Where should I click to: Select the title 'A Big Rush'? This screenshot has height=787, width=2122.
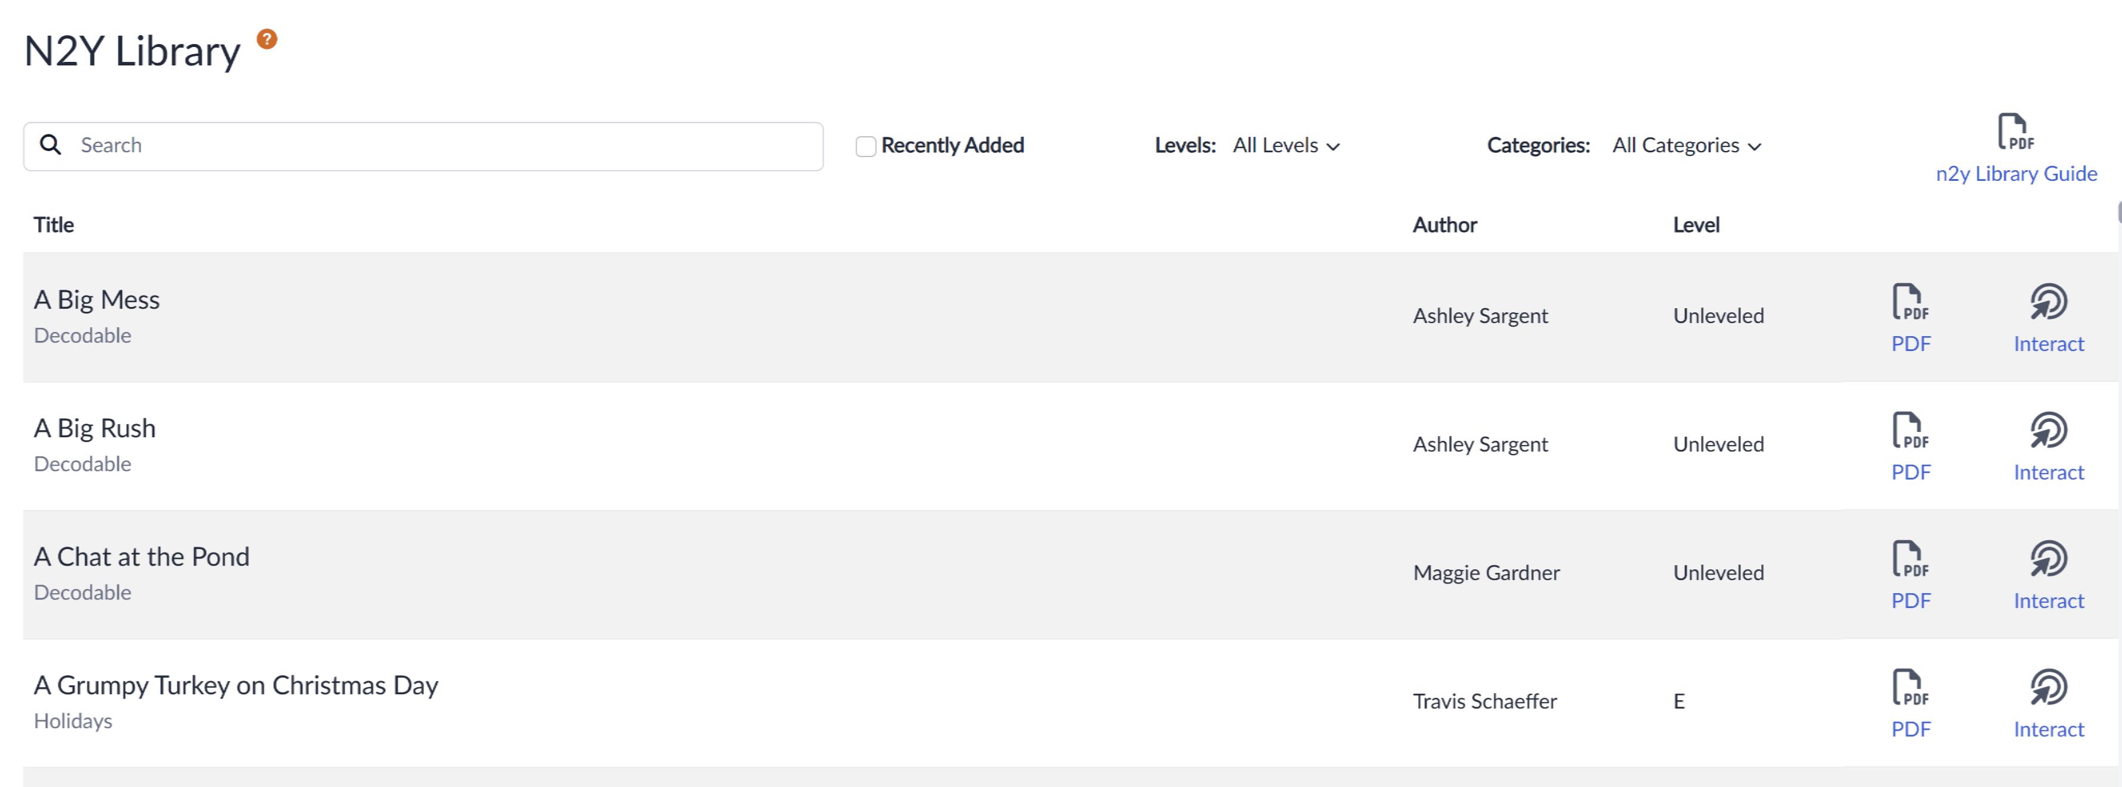pos(95,428)
